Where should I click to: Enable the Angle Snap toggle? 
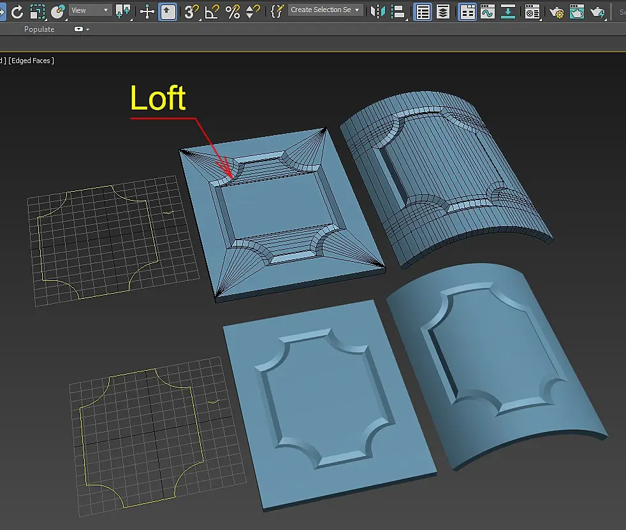(x=212, y=11)
